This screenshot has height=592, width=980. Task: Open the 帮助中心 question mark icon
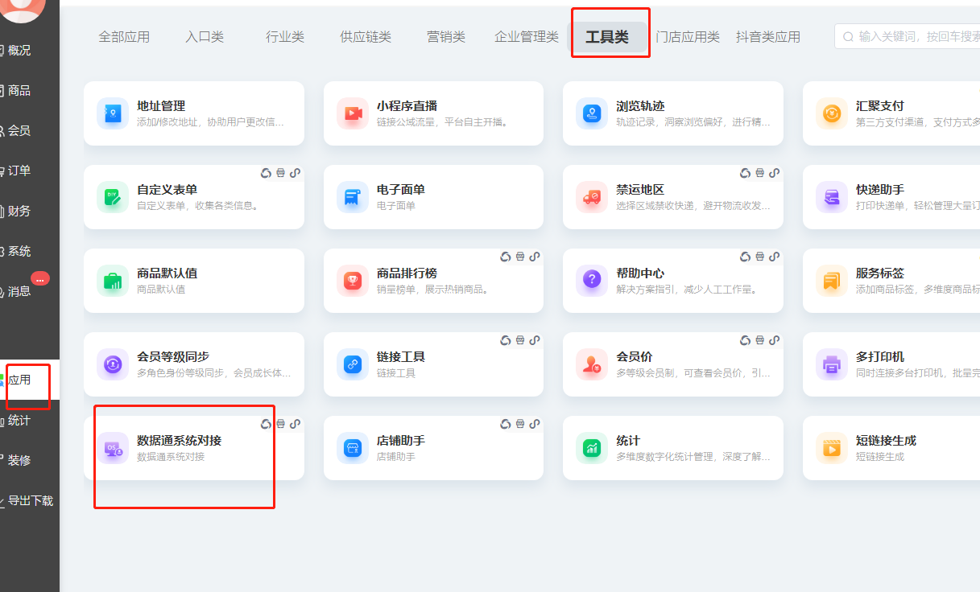click(591, 281)
